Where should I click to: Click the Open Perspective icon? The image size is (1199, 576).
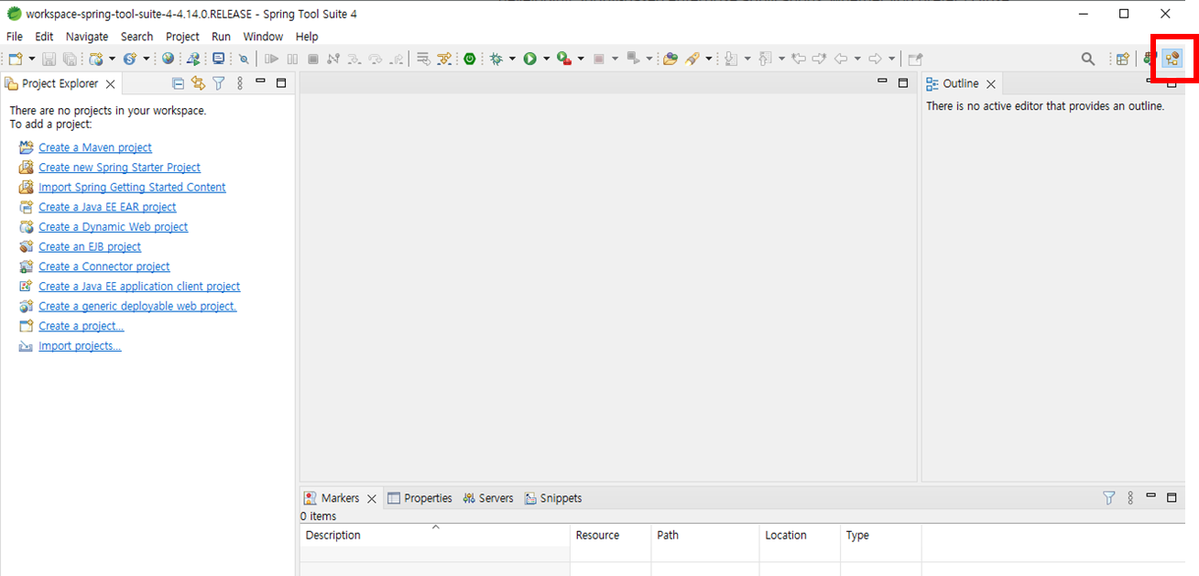point(1122,59)
